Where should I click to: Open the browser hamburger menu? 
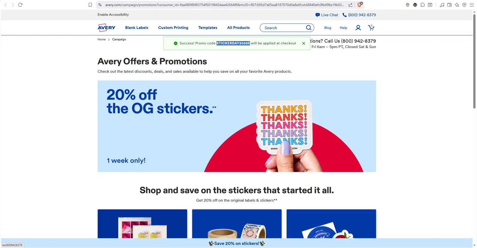point(472,5)
